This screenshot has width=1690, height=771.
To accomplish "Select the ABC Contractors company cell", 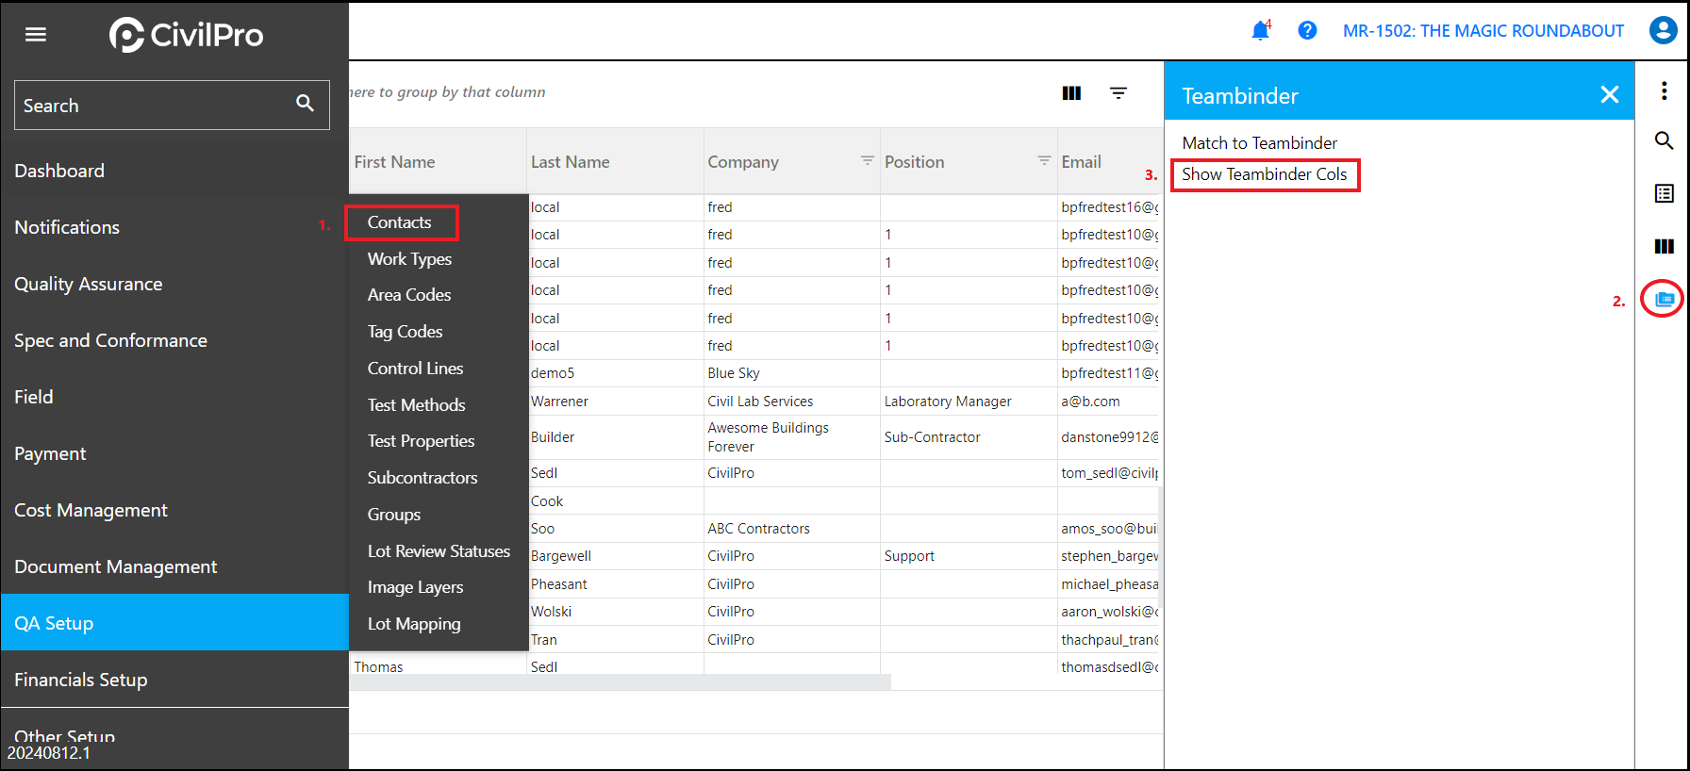I will pos(791,529).
